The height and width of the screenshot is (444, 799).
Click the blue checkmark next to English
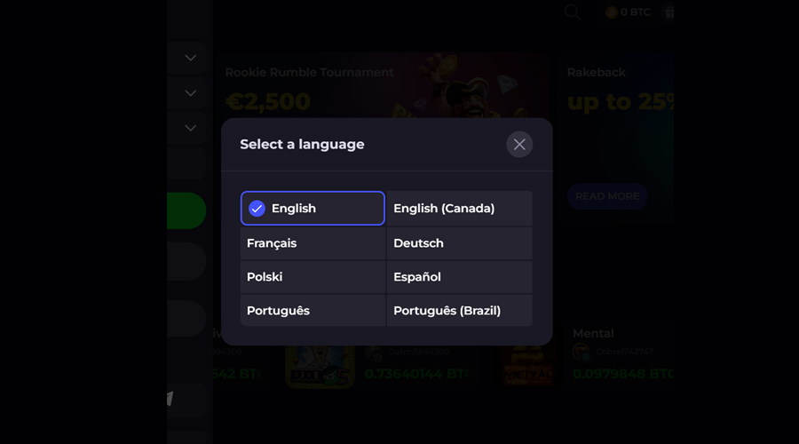[257, 209]
